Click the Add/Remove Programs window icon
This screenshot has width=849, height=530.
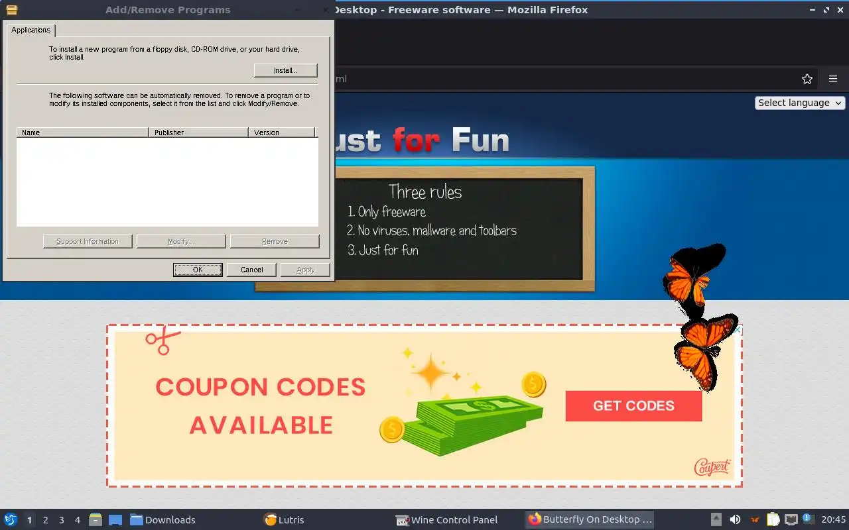pyautogui.click(x=11, y=9)
